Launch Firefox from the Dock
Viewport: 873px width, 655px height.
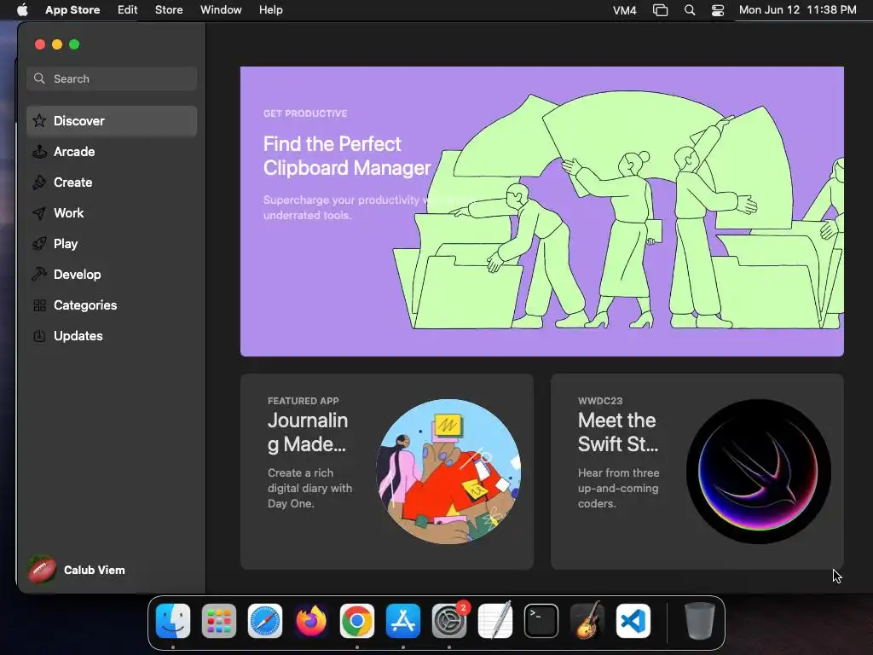pyautogui.click(x=311, y=621)
